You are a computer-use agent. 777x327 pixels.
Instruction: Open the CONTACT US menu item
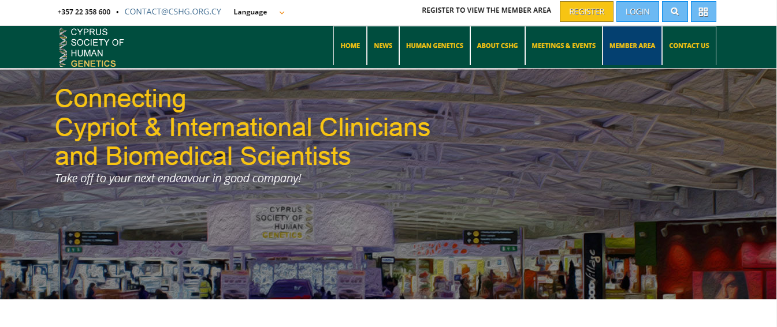point(689,46)
